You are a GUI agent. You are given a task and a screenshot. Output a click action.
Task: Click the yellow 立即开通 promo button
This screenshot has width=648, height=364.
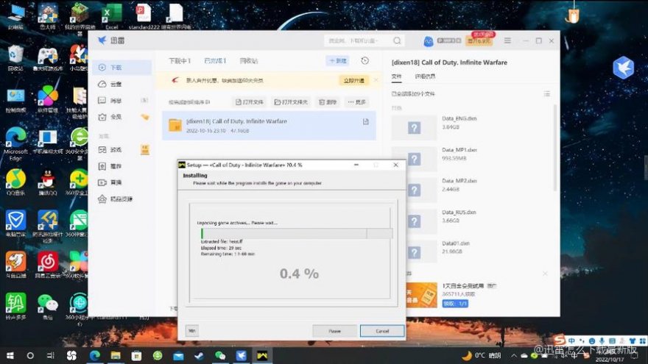(x=354, y=80)
